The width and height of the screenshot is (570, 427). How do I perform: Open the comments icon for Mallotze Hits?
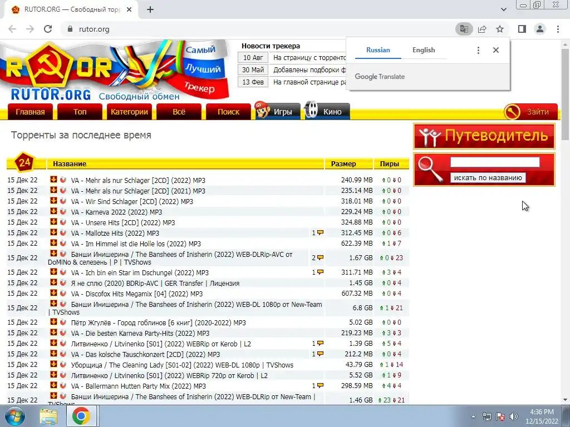pos(320,233)
